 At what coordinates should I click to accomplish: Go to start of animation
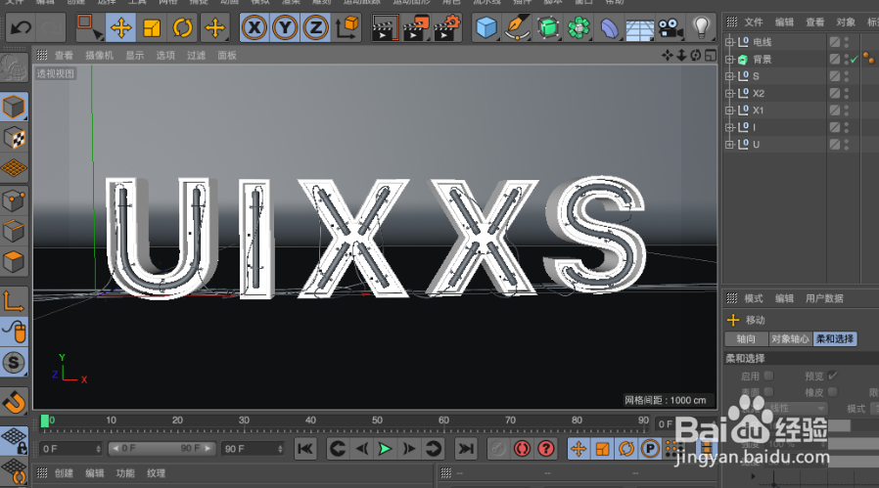[x=305, y=449]
